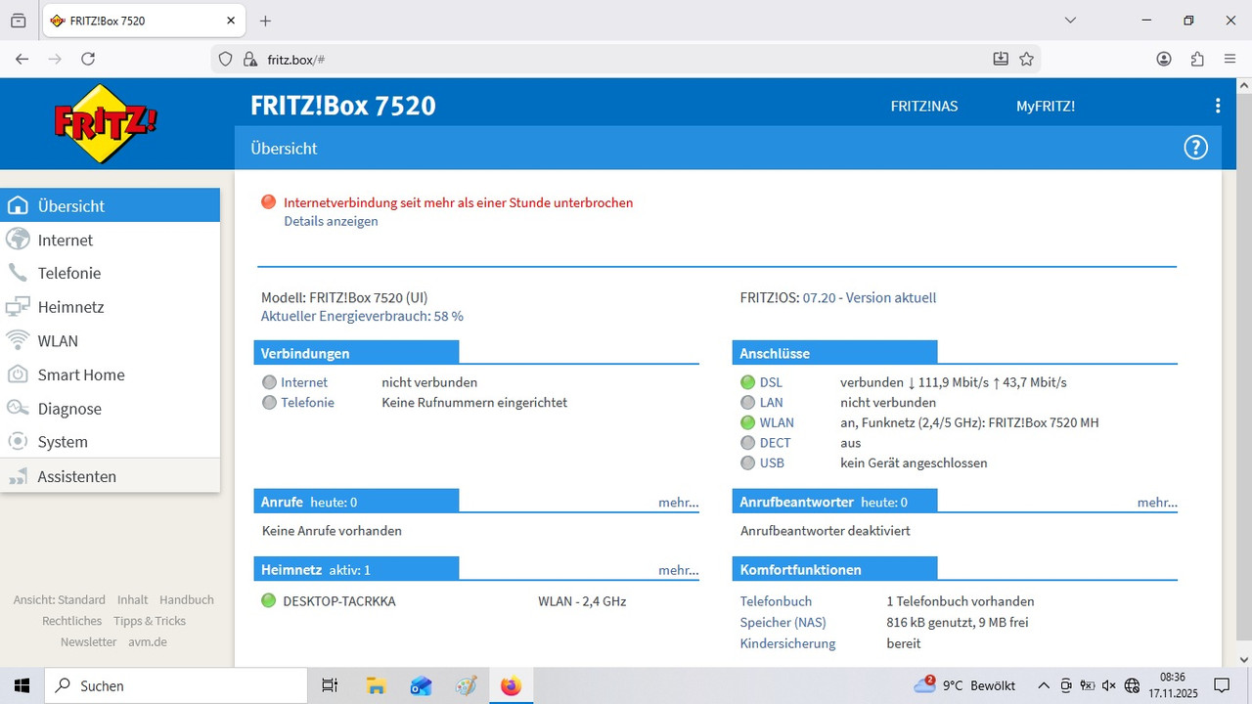Click the Smart Home power icon
The image size is (1252, 704).
point(17,374)
